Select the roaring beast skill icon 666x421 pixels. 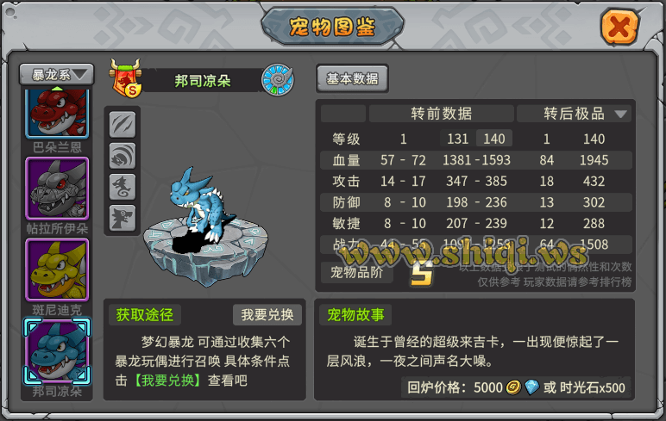[123, 156]
